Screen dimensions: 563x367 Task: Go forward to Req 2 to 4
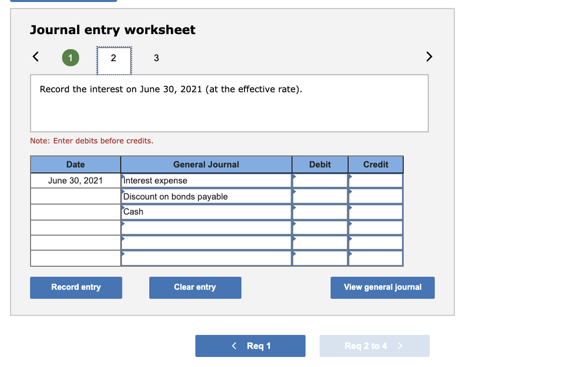(375, 346)
